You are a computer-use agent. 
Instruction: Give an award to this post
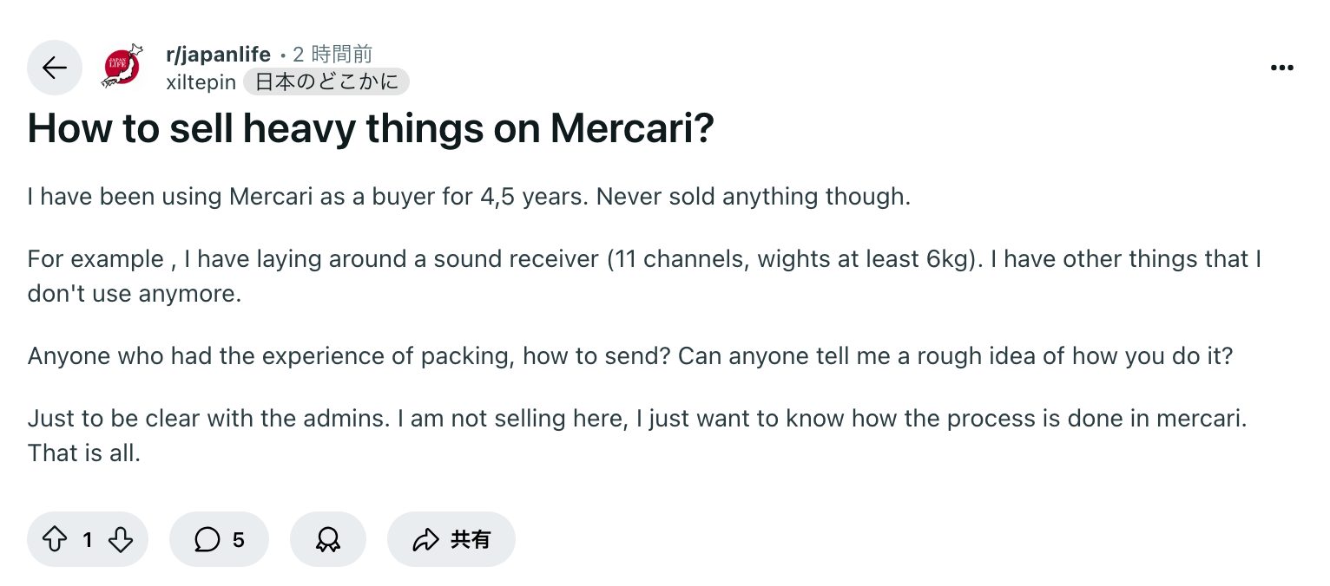pyautogui.click(x=328, y=540)
